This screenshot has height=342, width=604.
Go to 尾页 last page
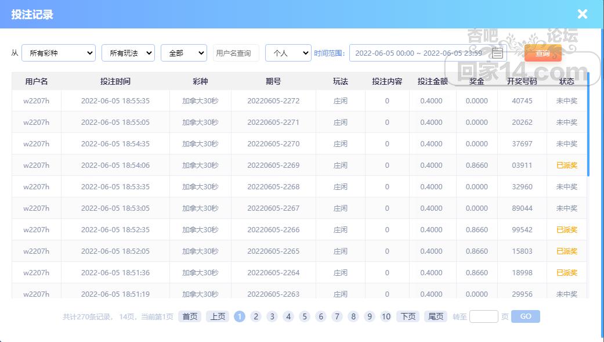coord(436,316)
